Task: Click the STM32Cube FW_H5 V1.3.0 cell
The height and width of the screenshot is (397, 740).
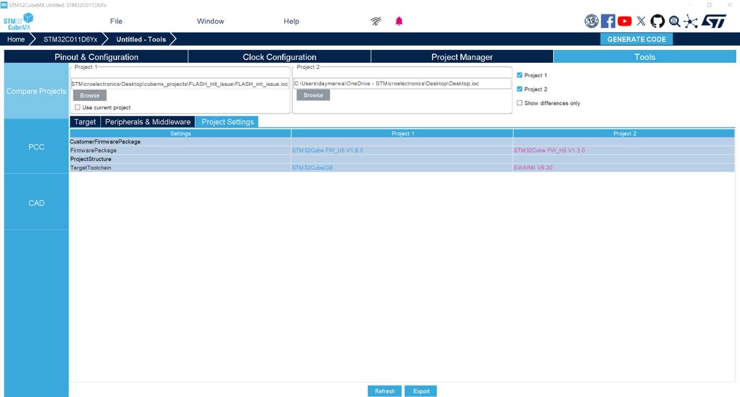Action: 624,150
